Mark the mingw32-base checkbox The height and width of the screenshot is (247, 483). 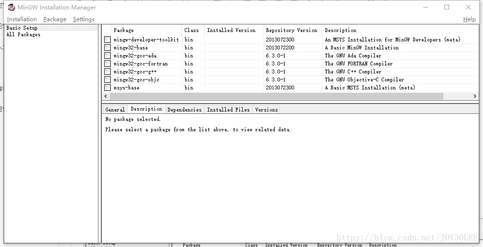point(107,48)
